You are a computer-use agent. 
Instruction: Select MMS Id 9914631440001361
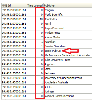tap(14, 87)
